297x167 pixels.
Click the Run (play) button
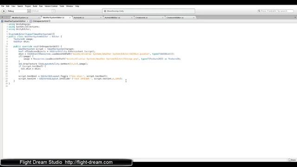[x=4, y=11]
